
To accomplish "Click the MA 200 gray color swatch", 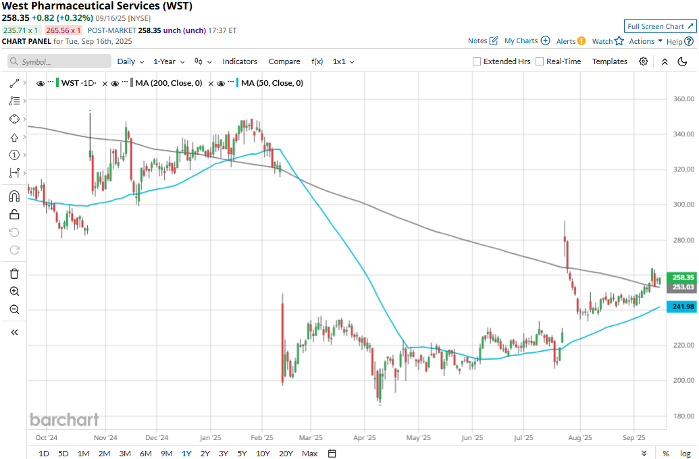I will pyautogui.click(x=132, y=83).
